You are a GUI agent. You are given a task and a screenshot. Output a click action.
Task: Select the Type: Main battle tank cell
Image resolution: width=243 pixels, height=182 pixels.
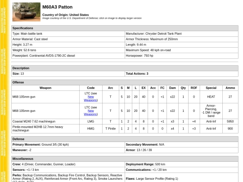(x=68, y=34)
